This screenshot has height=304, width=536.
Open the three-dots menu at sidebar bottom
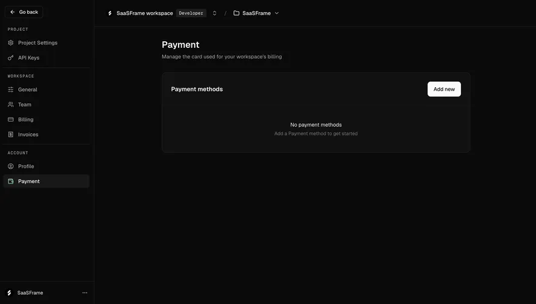(x=85, y=292)
